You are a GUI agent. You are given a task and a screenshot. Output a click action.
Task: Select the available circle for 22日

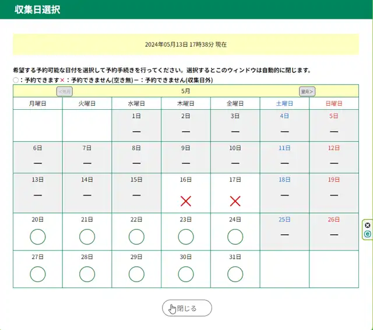coord(136,237)
